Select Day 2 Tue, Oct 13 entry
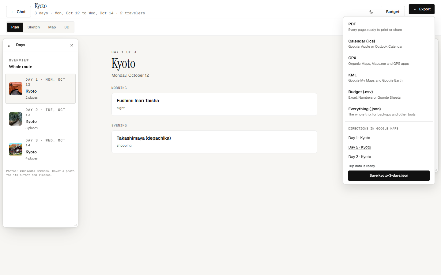 click(40, 119)
